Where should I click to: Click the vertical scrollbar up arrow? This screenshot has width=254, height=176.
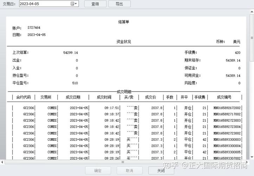pos(252,11)
